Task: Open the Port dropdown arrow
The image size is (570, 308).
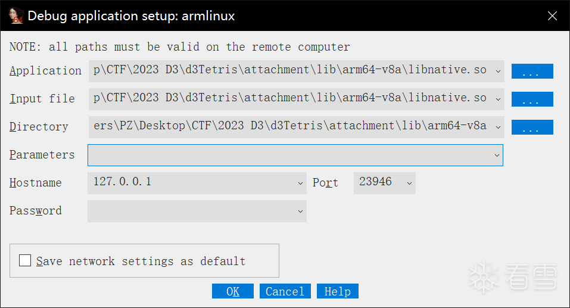Action: 409,183
